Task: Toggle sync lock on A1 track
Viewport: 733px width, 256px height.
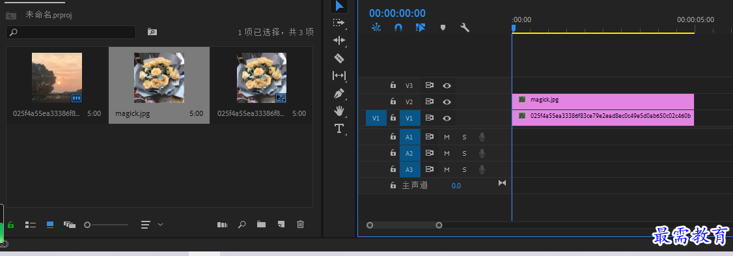Action: (429, 137)
